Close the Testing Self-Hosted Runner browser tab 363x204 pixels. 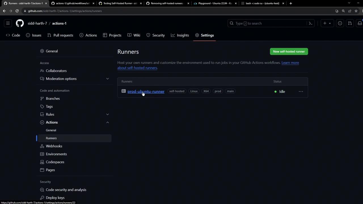click(x=140, y=3)
